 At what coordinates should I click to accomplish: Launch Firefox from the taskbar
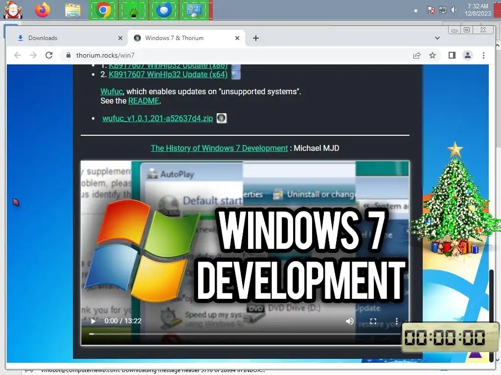(x=43, y=10)
